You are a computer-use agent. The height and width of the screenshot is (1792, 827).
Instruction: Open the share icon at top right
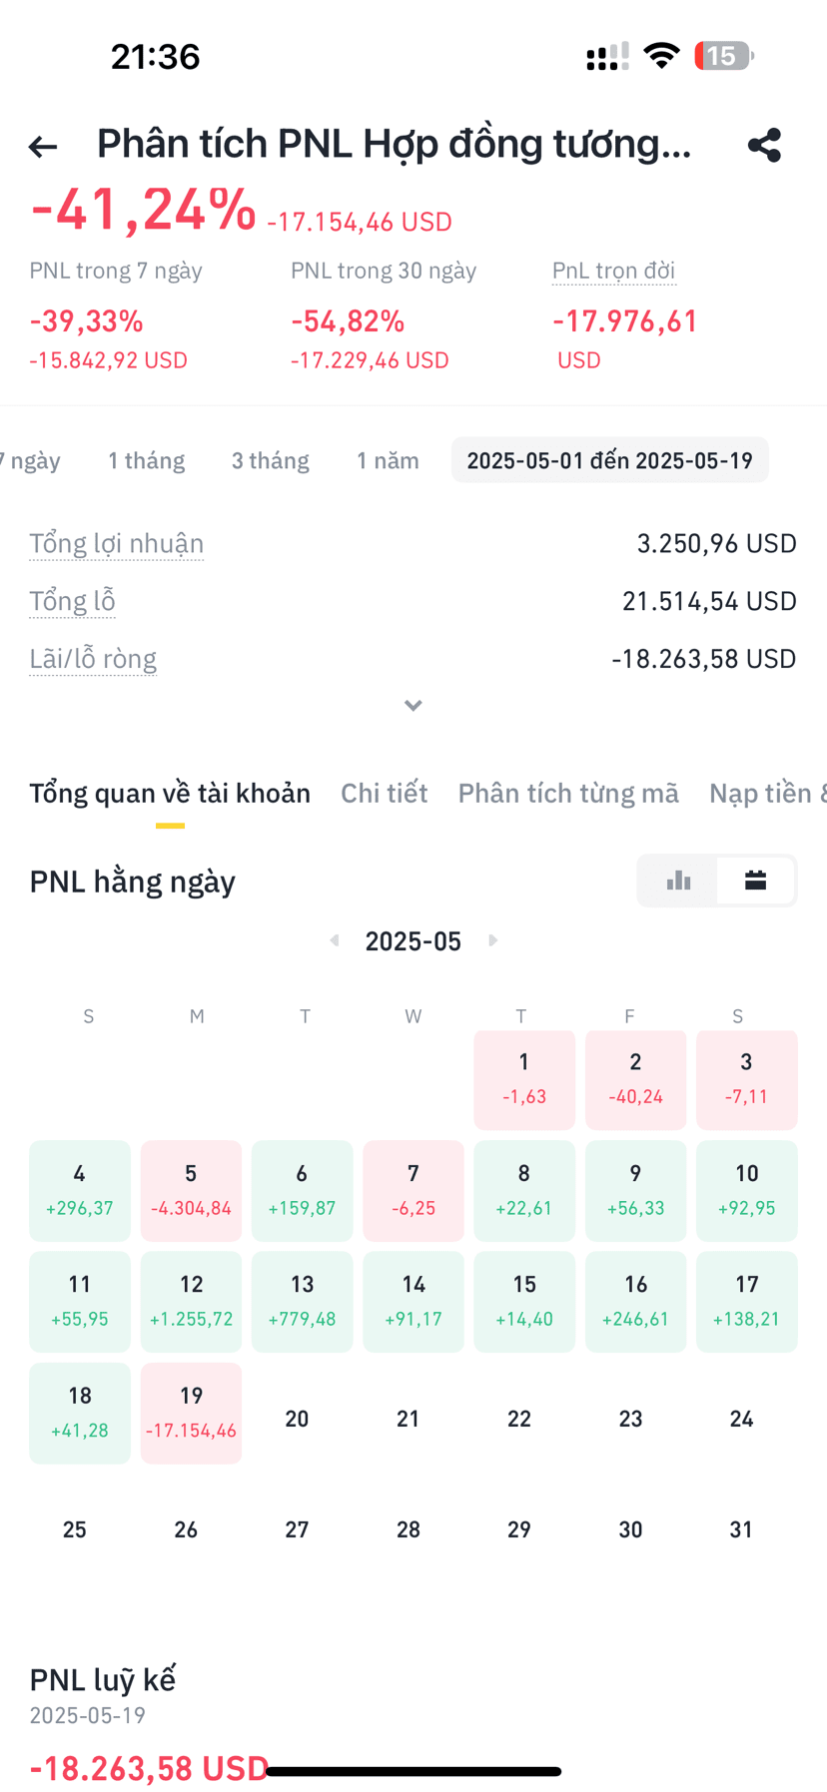coord(764,145)
